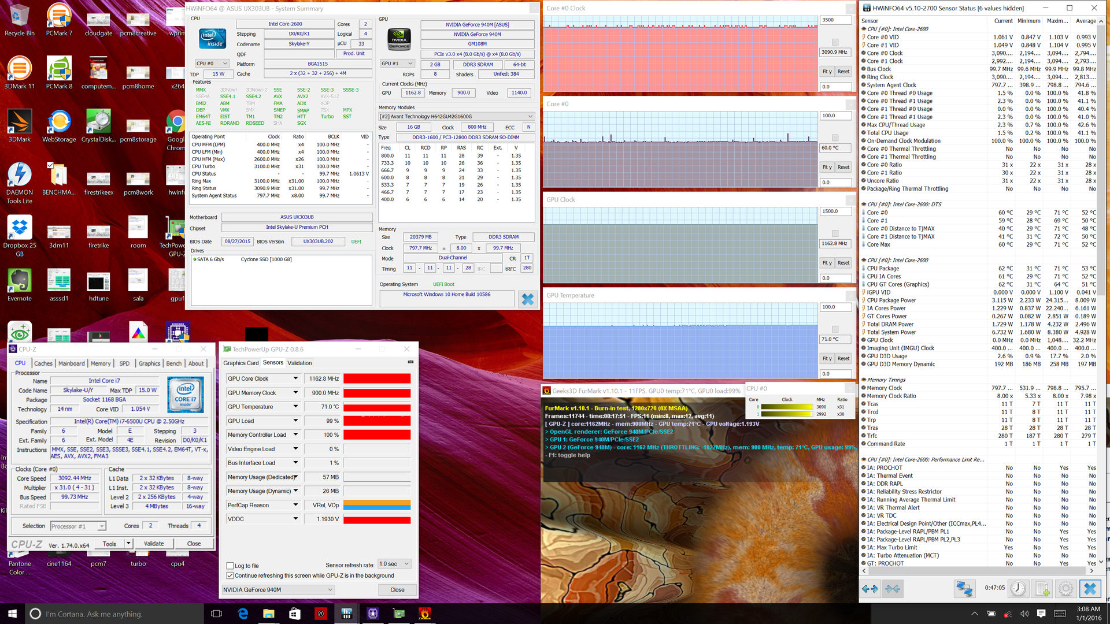Screen dimensions: 1110x624
Task: Click Cortana search box on taskbar
Action: (114, 614)
